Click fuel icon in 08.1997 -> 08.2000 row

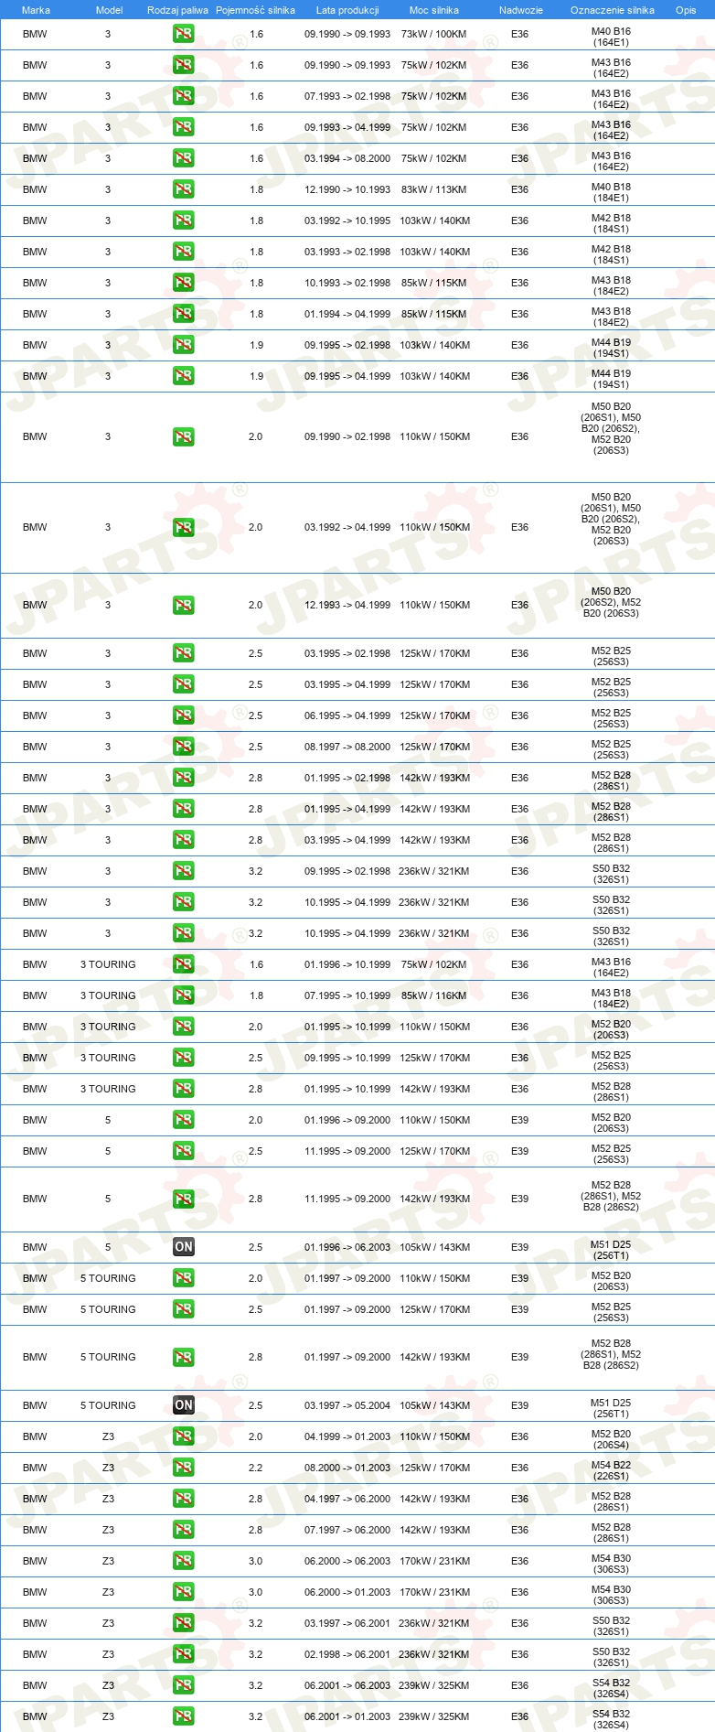click(x=183, y=748)
